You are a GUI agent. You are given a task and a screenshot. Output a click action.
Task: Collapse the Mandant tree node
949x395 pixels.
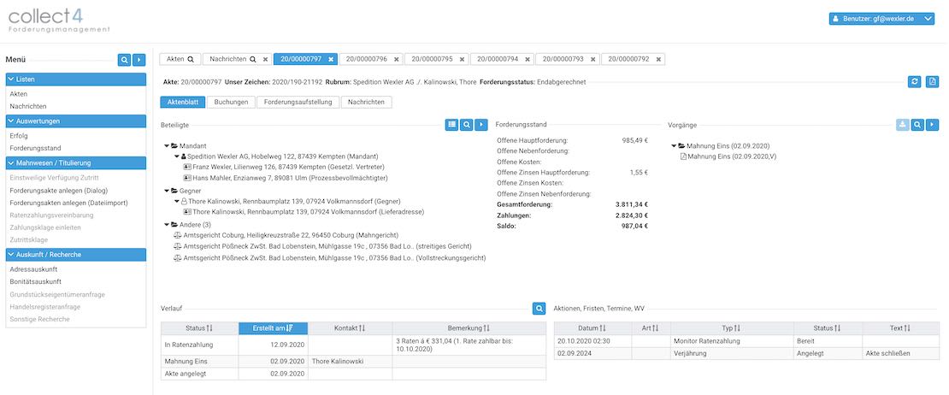point(167,146)
